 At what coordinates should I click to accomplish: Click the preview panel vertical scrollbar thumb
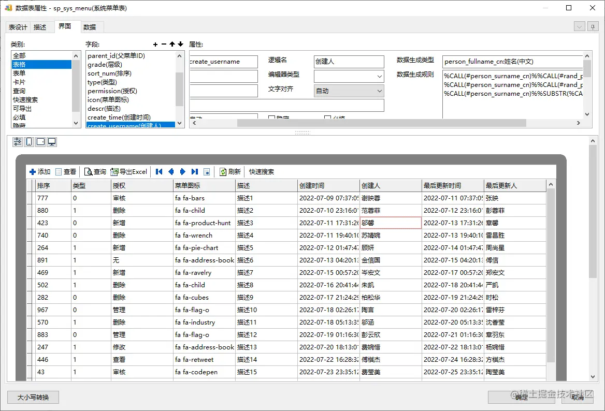pyautogui.click(x=593, y=211)
